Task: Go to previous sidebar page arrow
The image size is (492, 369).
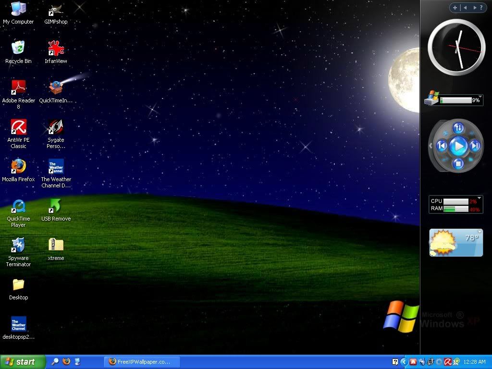Action: [x=465, y=8]
